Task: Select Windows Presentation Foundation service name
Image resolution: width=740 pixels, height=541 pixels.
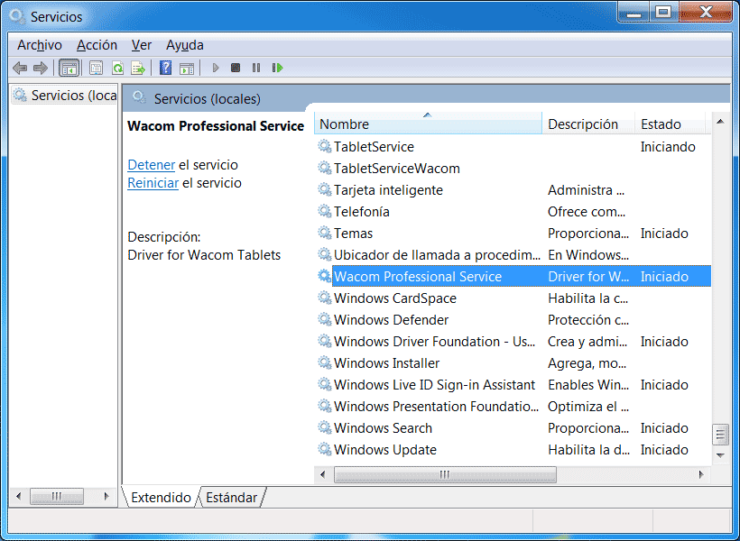Action: (x=436, y=407)
